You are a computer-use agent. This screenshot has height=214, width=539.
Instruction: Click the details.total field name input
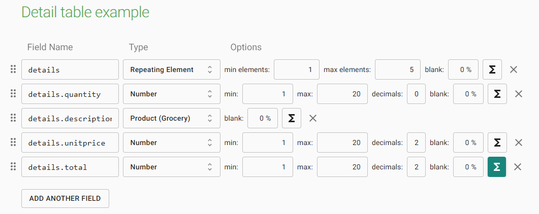[70, 167]
